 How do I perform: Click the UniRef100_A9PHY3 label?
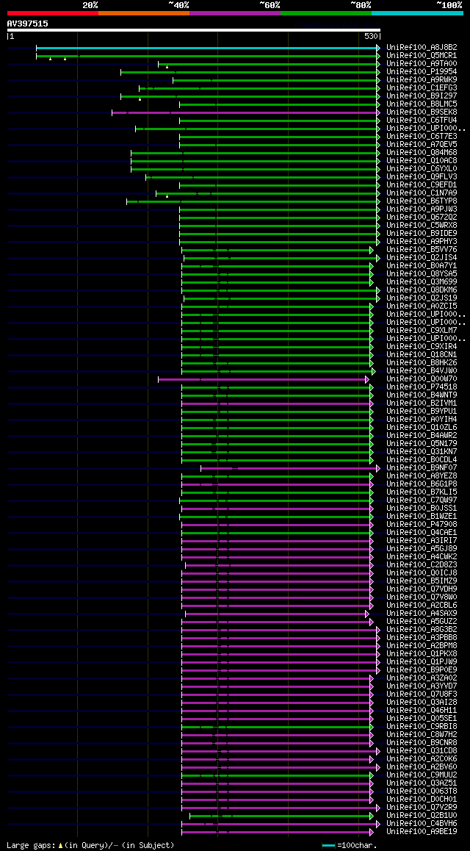422,242
